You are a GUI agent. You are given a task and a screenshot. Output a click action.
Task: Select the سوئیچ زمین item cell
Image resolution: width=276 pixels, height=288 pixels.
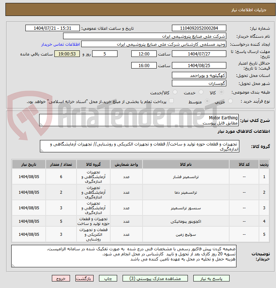click(x=186, y=234)
